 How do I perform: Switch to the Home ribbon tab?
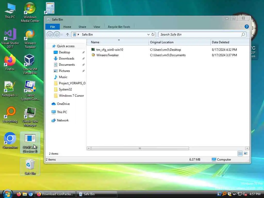click(67, 27)
